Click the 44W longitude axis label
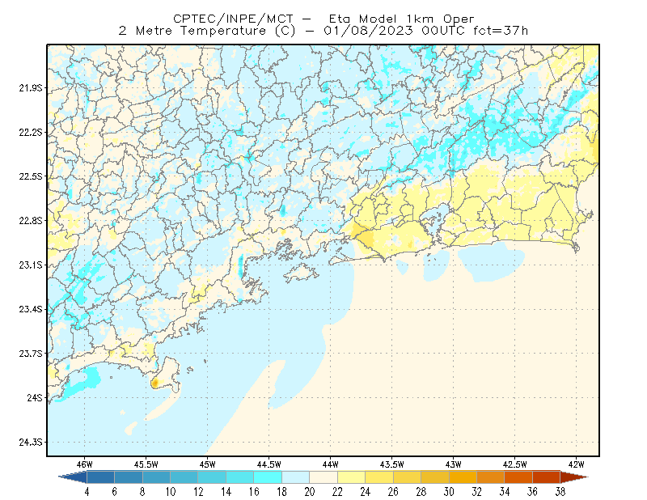The image size is (647, 500). click(330, 464)
